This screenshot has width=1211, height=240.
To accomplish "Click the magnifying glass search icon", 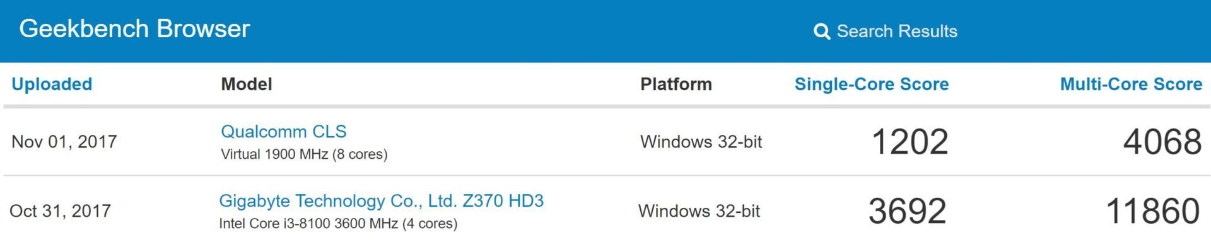I will 822,31.
